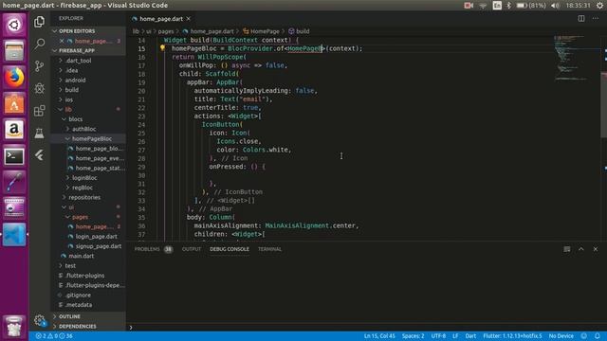Viewport: 607px width, 341px height.
Task: Expand the DEPENDENCIES section
Action: 78,326
